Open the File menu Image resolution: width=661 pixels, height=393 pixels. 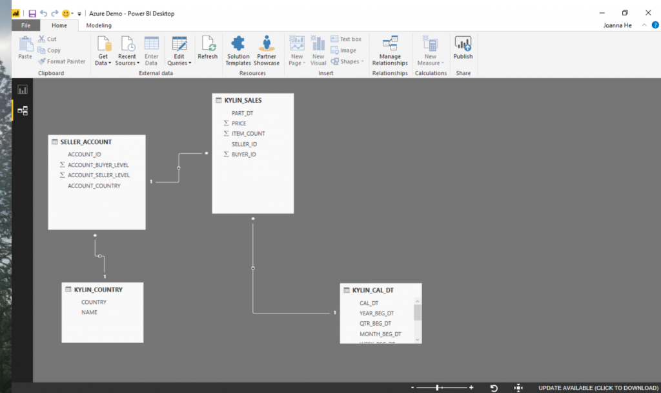(x=26, y=25)
